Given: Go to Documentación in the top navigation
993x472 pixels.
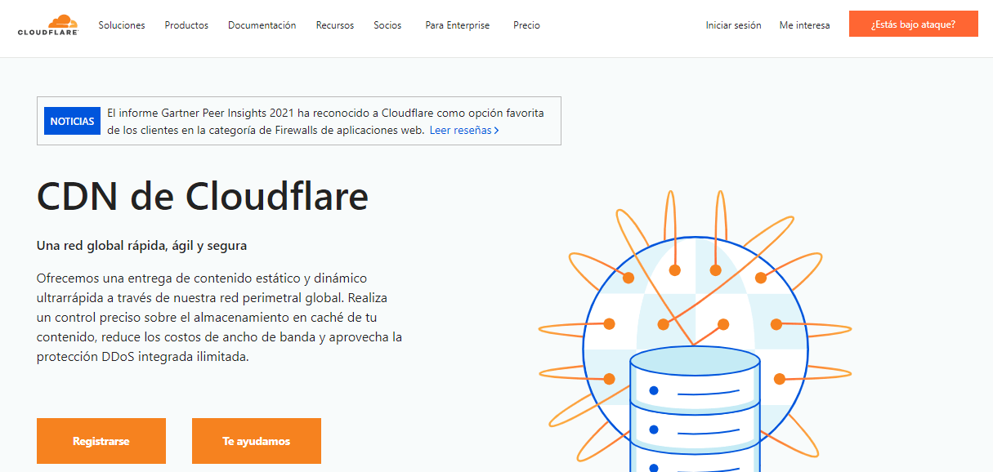Looking at the screenshot, I should [262, 25].
